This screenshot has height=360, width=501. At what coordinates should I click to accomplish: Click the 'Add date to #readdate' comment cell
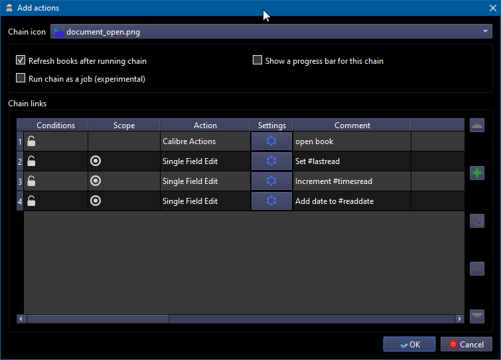[x=352, y=201]
